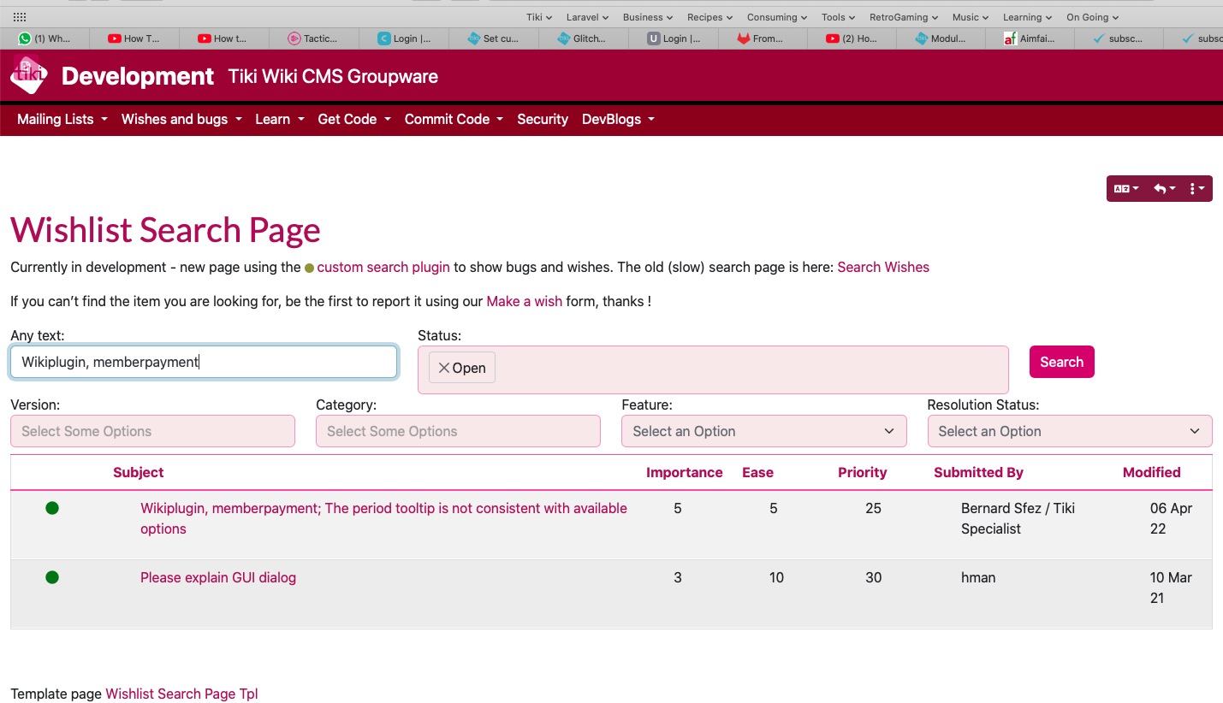Switch to the Tactic... browser tab

point(313,38)
